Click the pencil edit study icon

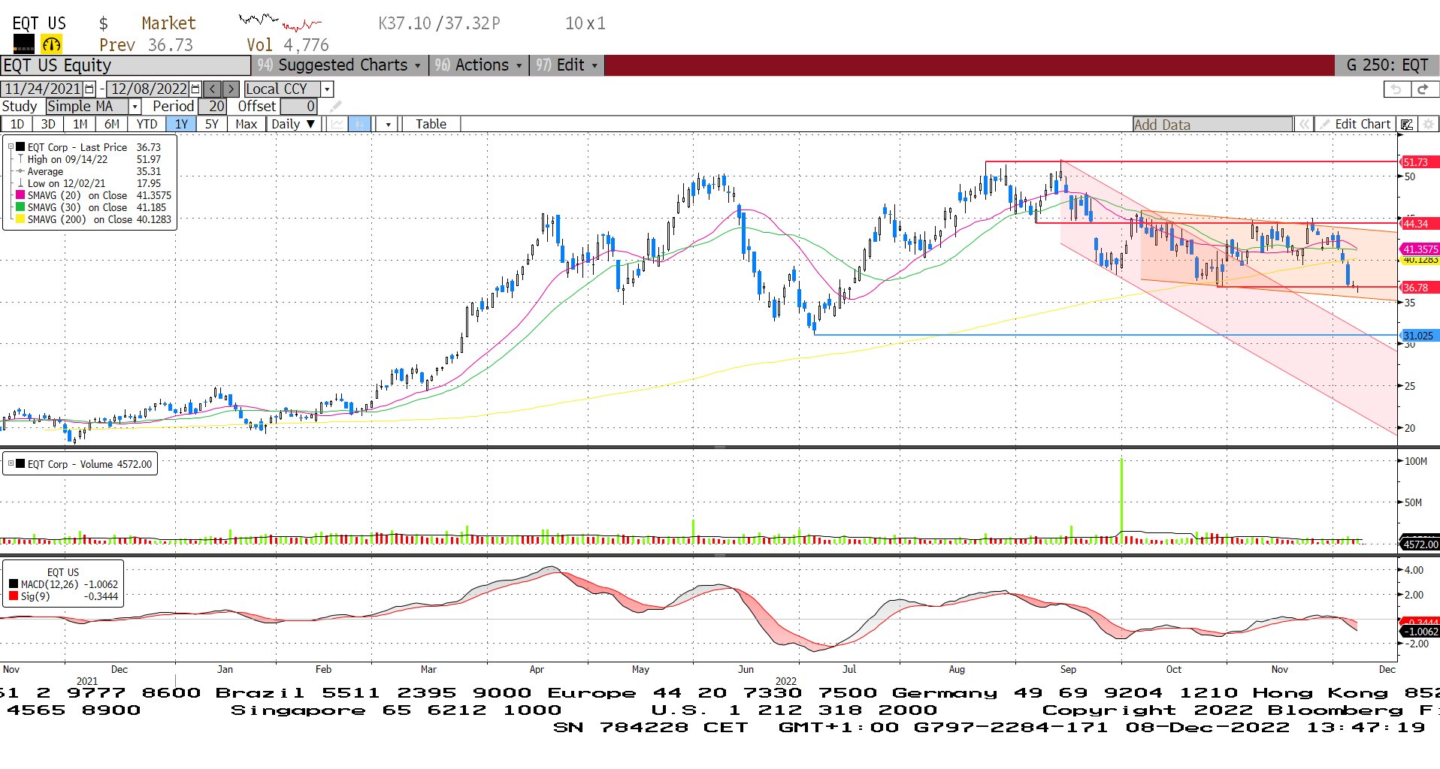point(335,107)
